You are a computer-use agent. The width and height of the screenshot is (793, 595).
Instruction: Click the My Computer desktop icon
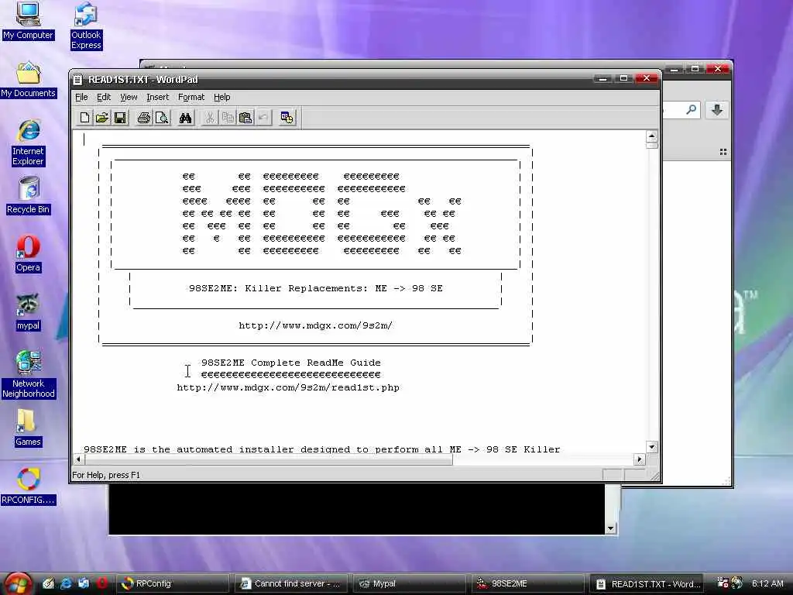pyautogui.click(x=28, y=21)
